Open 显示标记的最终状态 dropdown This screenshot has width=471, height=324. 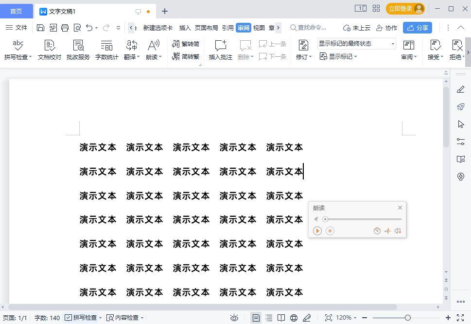356,44
